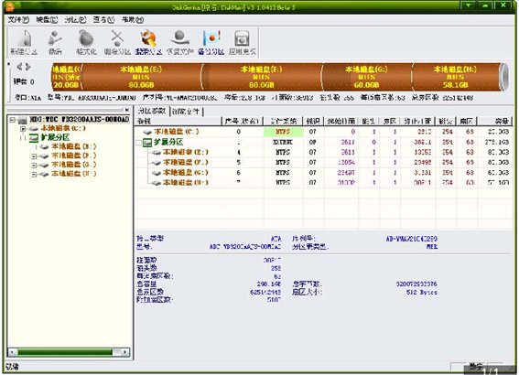Image resolution: width=519 pixels, height=375 pixels.
Task: Select 本地磁盘(F:) row in partition table
Action: (x=324, y=163)
